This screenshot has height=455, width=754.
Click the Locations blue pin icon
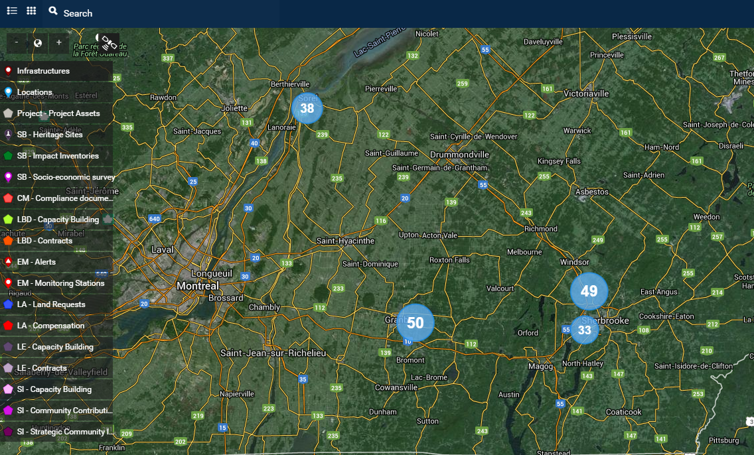[8, 92]
